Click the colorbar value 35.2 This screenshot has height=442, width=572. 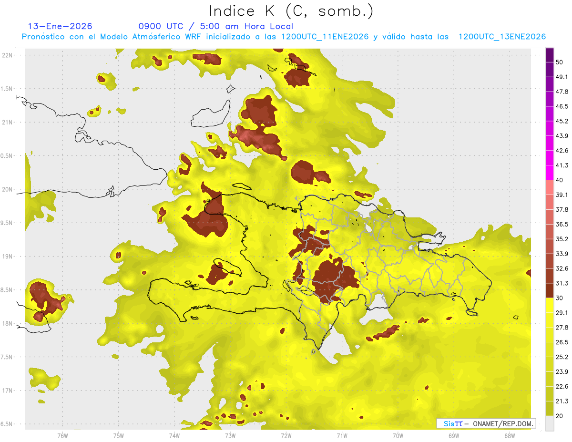point(562,239)
